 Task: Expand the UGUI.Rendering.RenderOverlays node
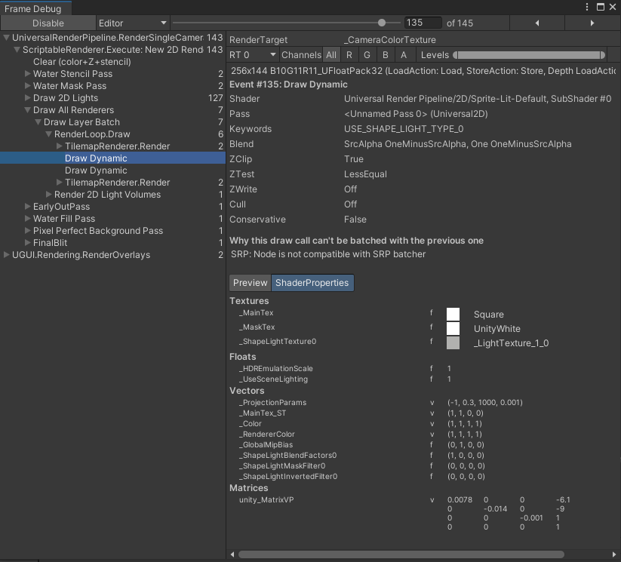pyautogui.click(x=7, y=255)
